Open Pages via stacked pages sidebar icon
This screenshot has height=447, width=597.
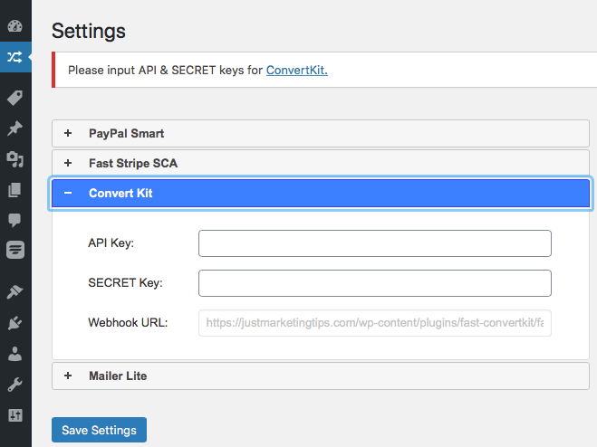pos(14,190)
